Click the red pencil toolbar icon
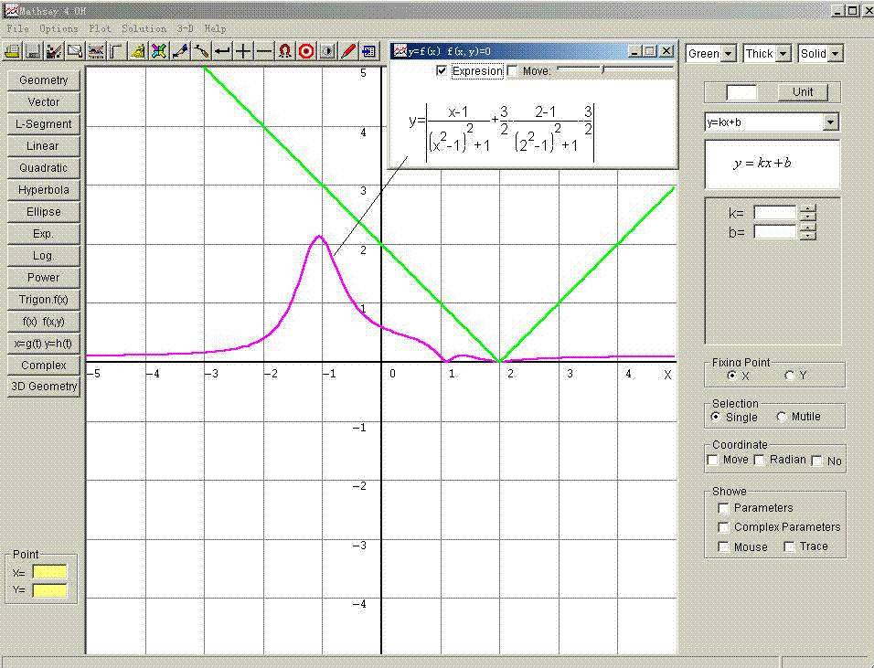This screenshot has width=874, height=668. click(347, 51)
